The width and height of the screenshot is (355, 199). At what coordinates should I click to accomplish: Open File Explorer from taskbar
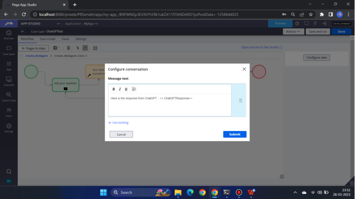pos(178,193)
